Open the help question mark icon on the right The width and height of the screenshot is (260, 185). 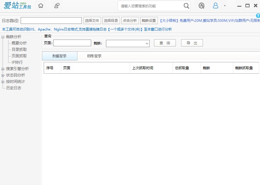pyautogui.click(x=258, y=15)
